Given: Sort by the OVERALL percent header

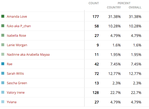Looking at the screenshot, I should 135,7.
